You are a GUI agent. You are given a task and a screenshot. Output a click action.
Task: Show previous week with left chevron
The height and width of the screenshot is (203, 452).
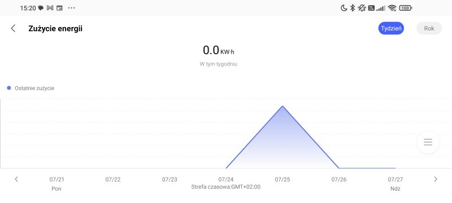click(x=16, y=179)
